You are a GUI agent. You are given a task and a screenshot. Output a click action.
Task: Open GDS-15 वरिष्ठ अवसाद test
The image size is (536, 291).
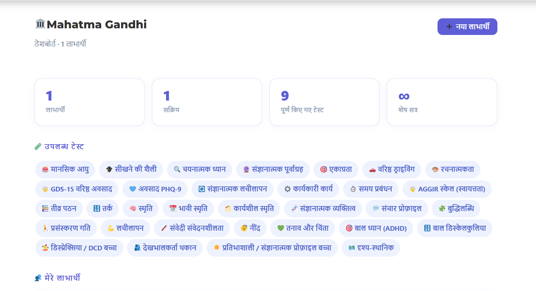click(77, 189)
